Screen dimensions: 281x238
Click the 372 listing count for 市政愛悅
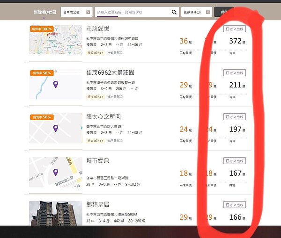pyautogui.click(x=237, y=41)
